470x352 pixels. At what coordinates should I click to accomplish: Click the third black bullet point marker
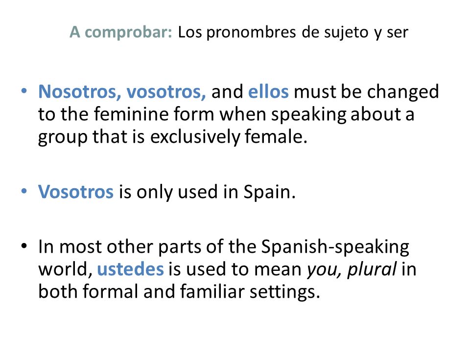(24, 246)
